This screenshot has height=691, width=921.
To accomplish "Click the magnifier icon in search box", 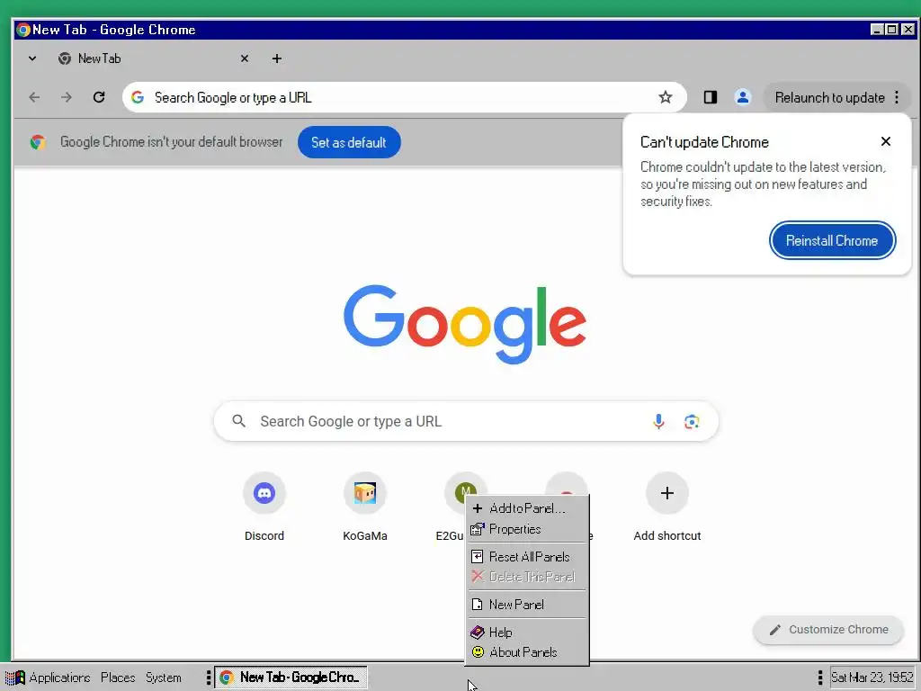I will pyautogui.click(x=238, y=421).
